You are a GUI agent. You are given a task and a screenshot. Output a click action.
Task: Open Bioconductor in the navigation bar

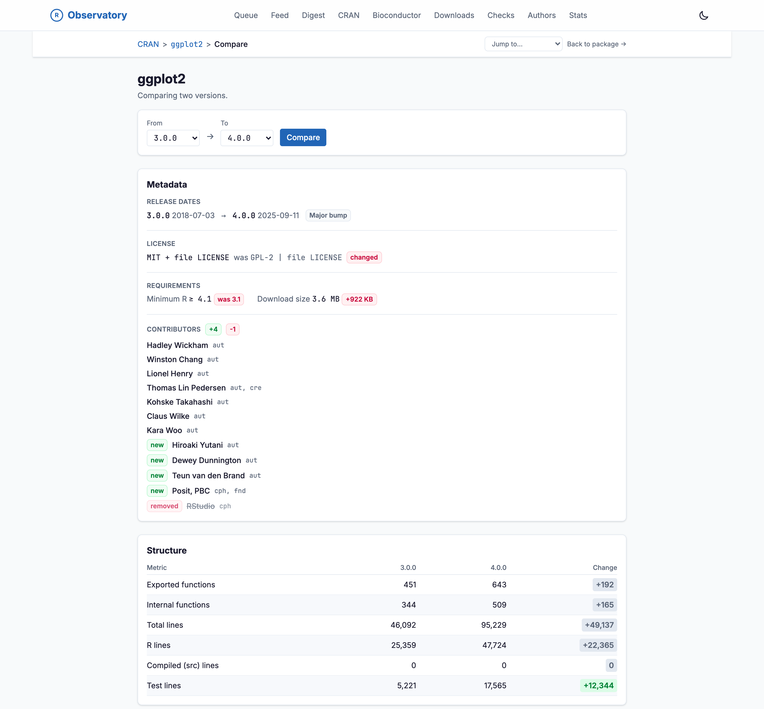pyautogui.click(x=396, y=15)
